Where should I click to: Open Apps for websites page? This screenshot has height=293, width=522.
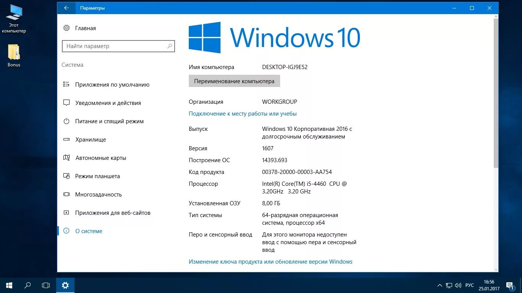[113, 213]
